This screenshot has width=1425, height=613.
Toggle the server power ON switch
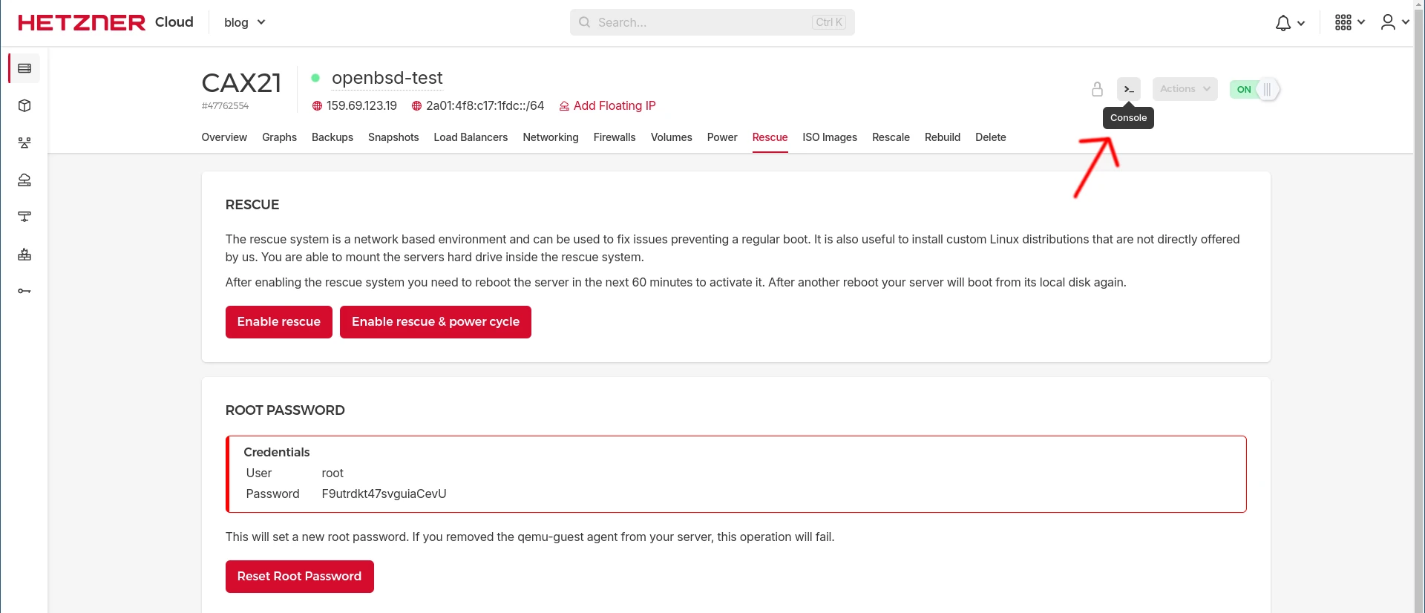(x=1254, y=89)
